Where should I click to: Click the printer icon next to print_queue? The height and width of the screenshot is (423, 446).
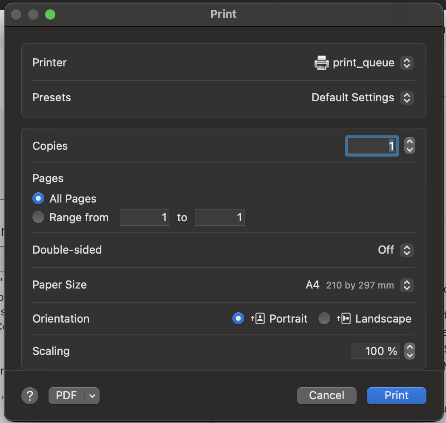pyautogui.click(x=321, y=63)
